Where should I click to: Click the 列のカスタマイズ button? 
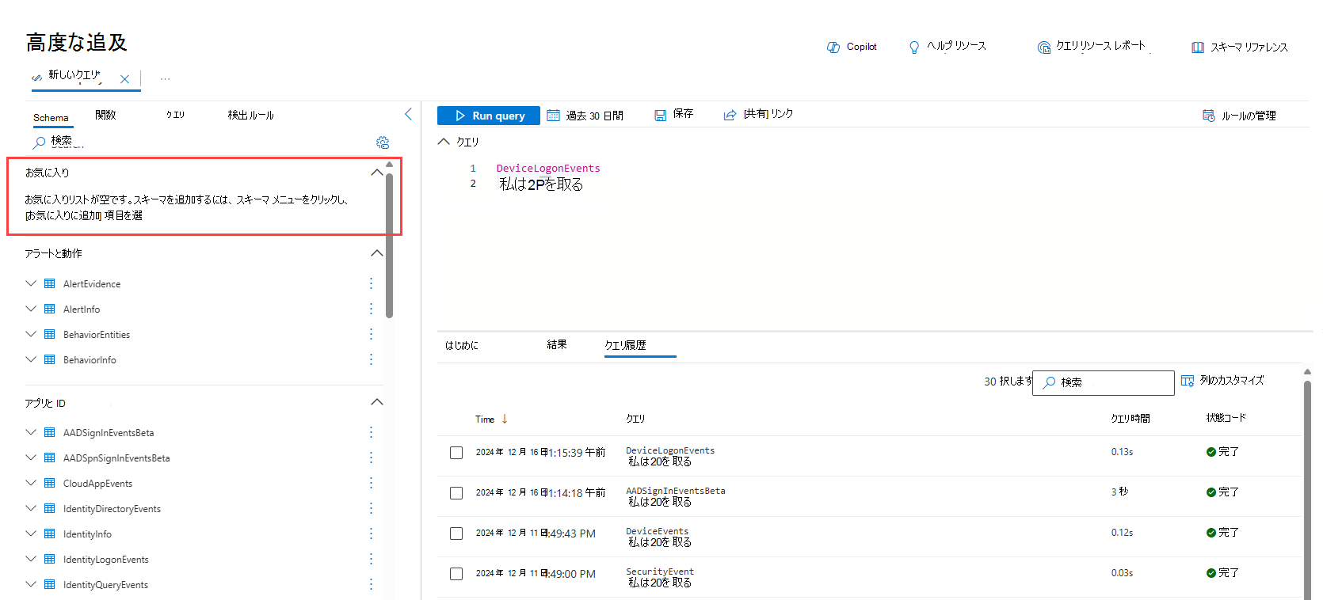click(1222, 381)
